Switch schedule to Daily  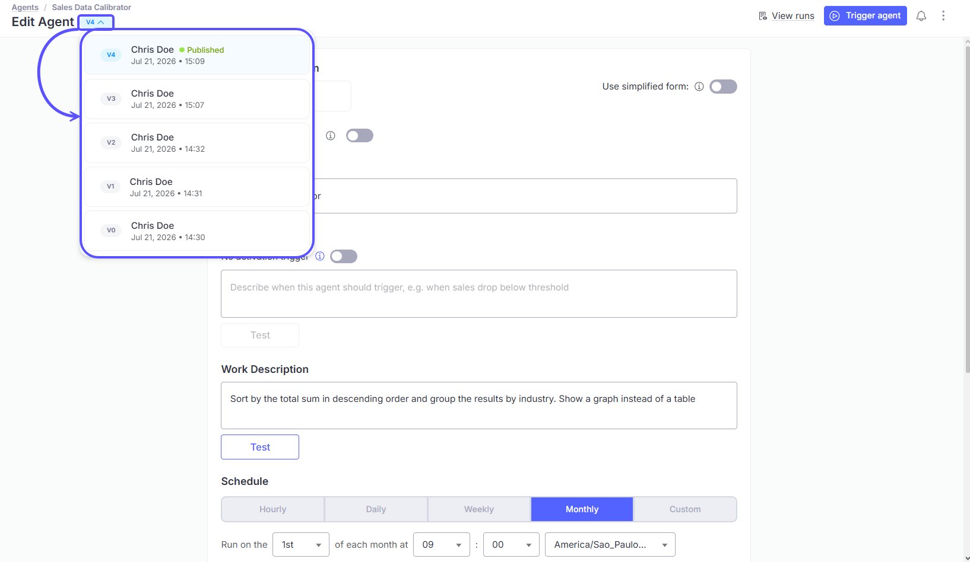coord(376,509)
